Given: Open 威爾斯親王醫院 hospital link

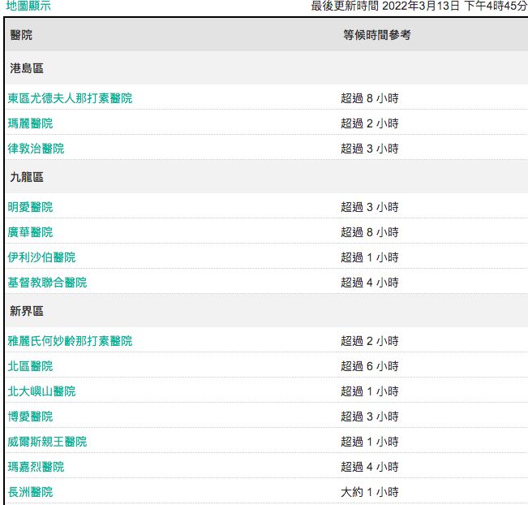Looking at the screenshot, I should 48,442.
